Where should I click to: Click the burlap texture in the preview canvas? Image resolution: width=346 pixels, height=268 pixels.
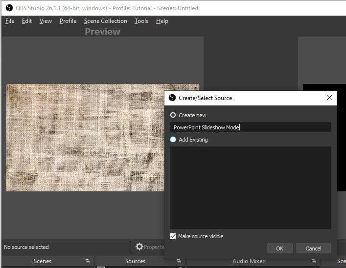click(x=83, y=137)
